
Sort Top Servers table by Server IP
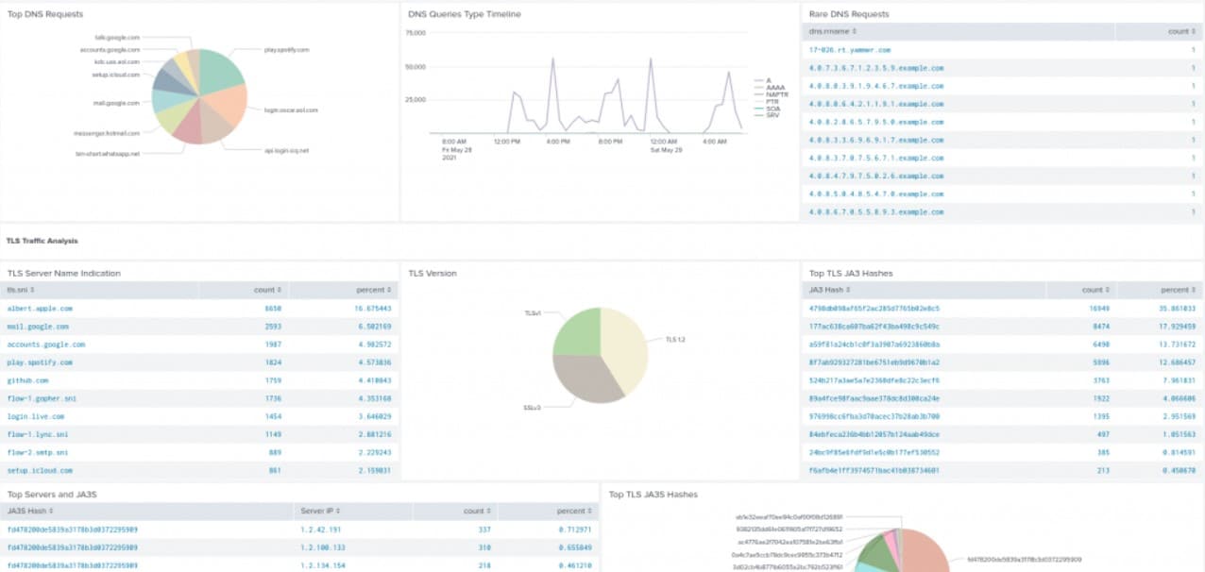click(x=322, y=511)
